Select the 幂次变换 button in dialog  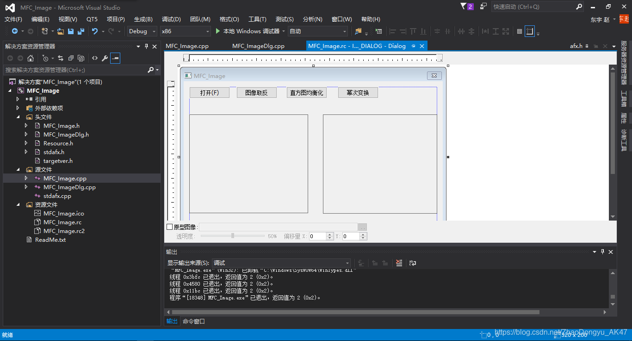click(x=358, y=92)
